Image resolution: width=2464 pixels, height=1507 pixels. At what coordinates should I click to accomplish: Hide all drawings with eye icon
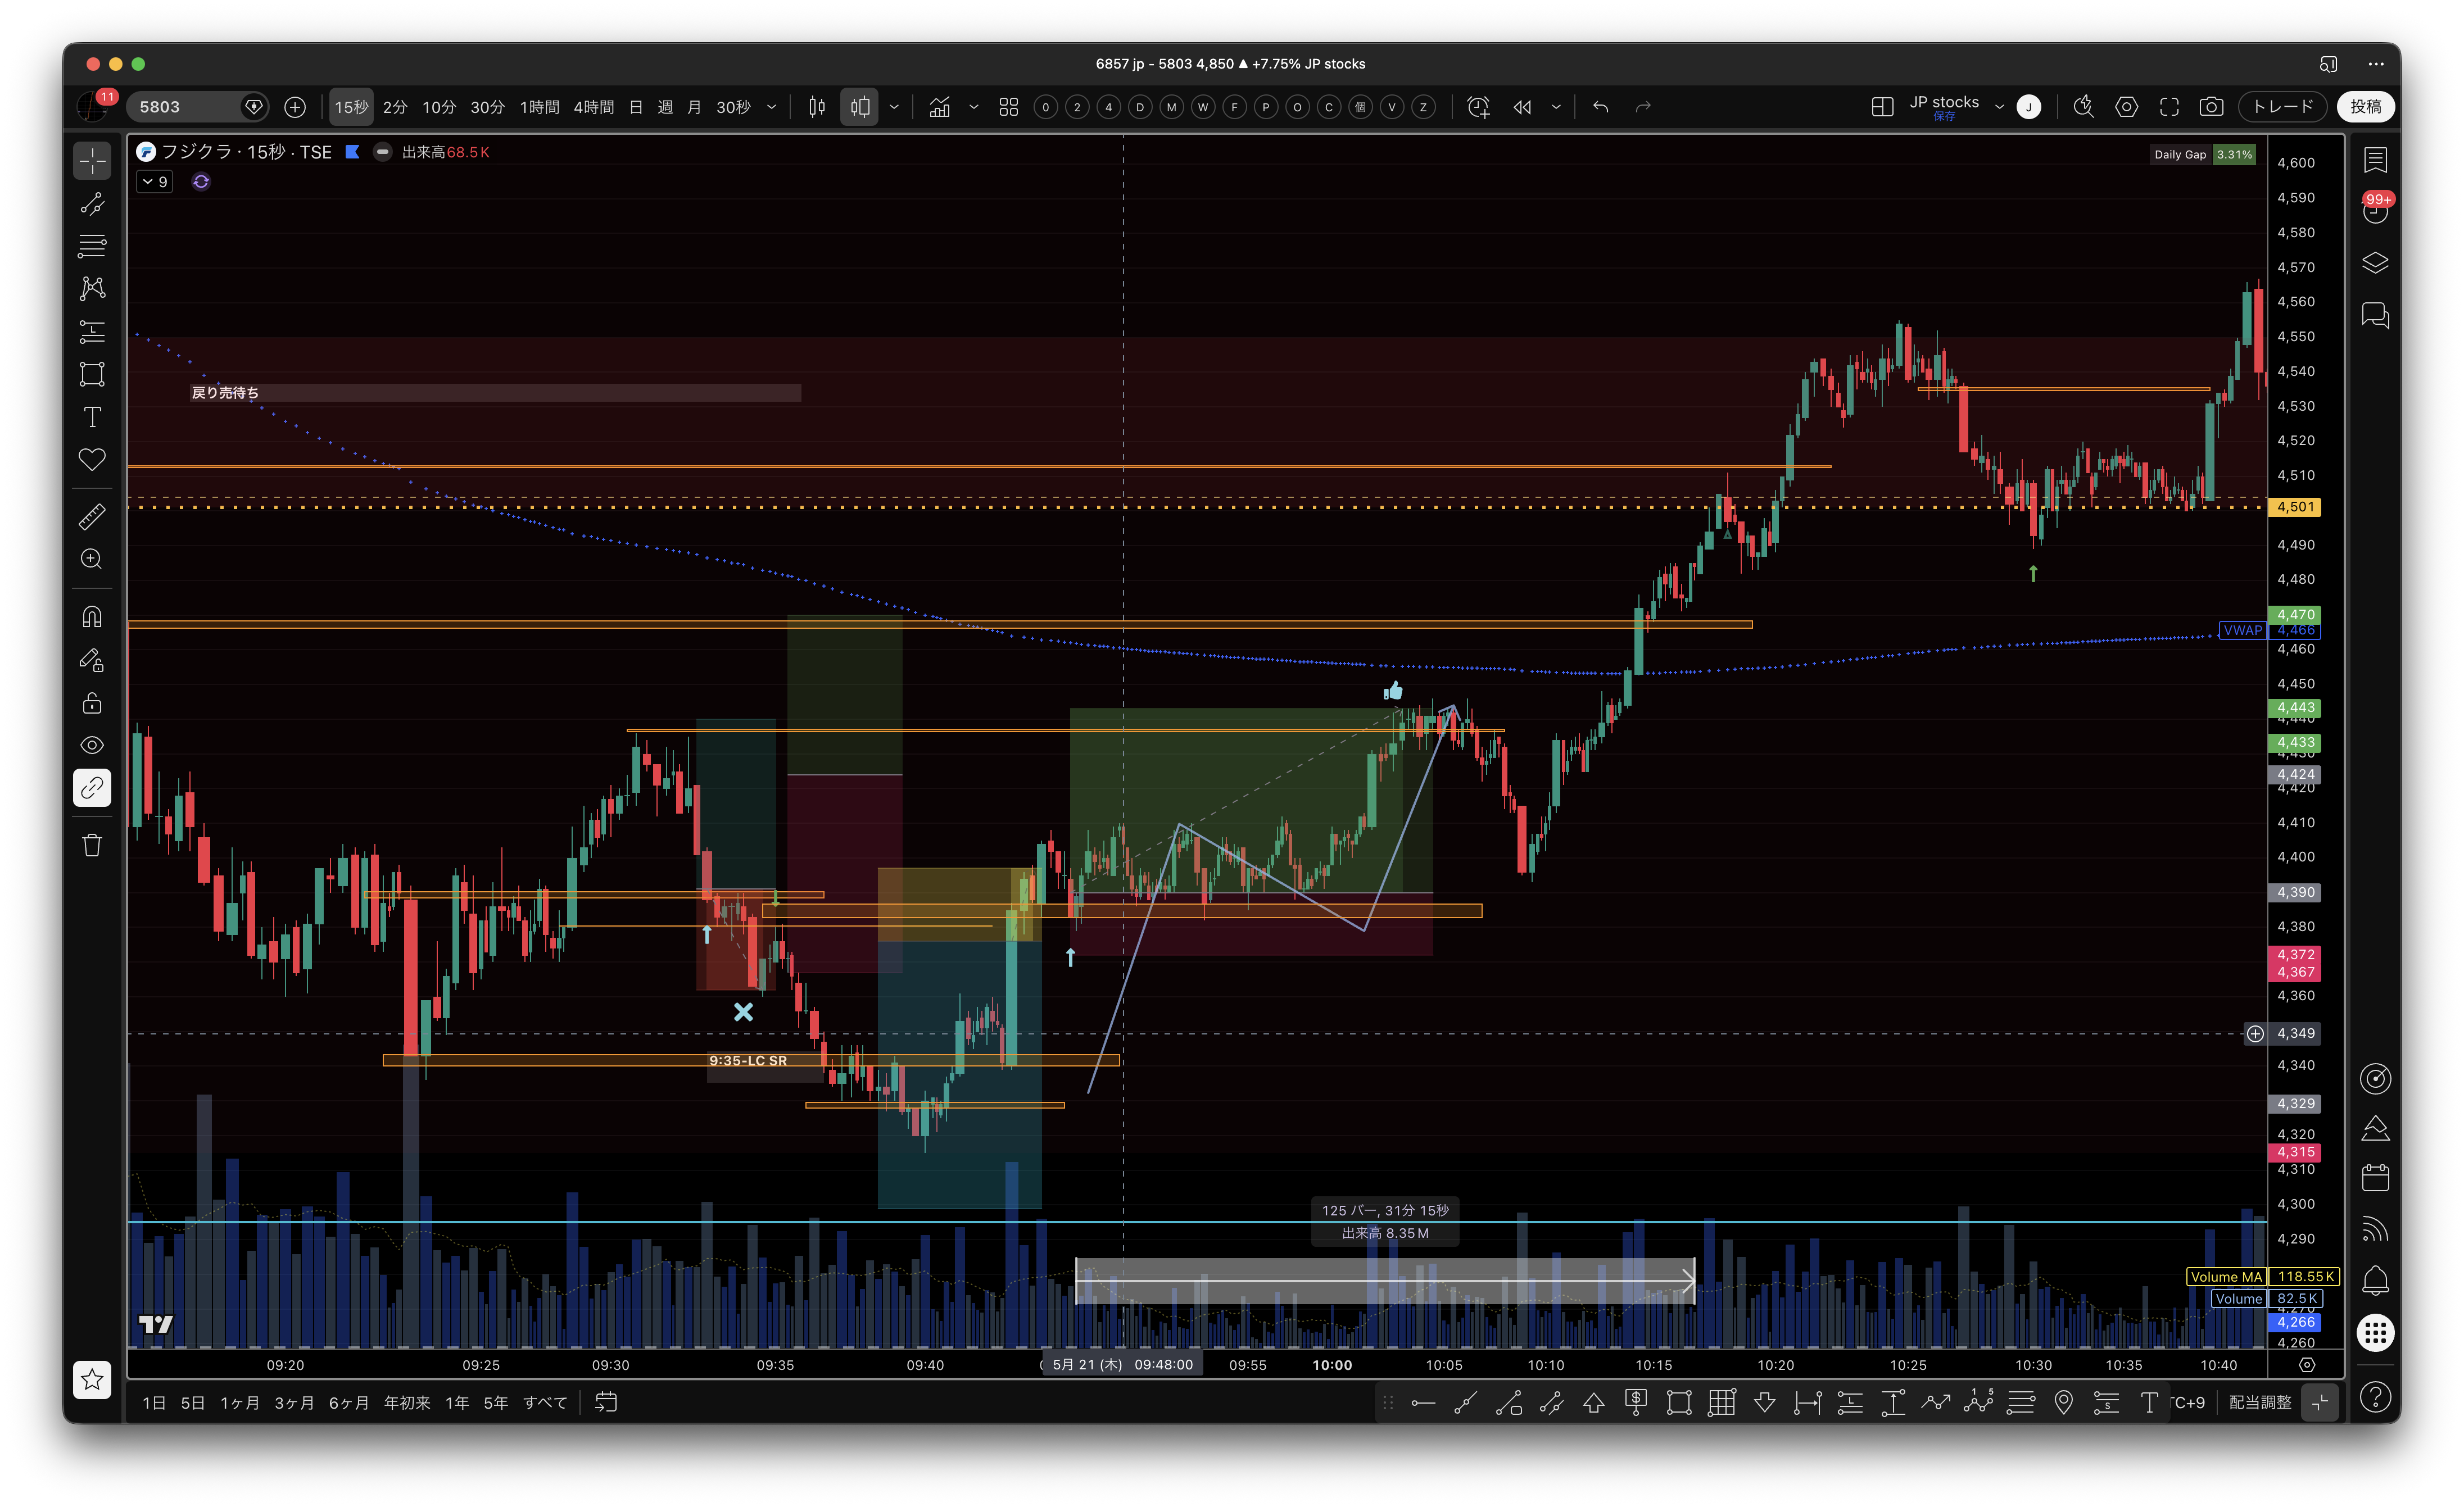click(92, 745)
